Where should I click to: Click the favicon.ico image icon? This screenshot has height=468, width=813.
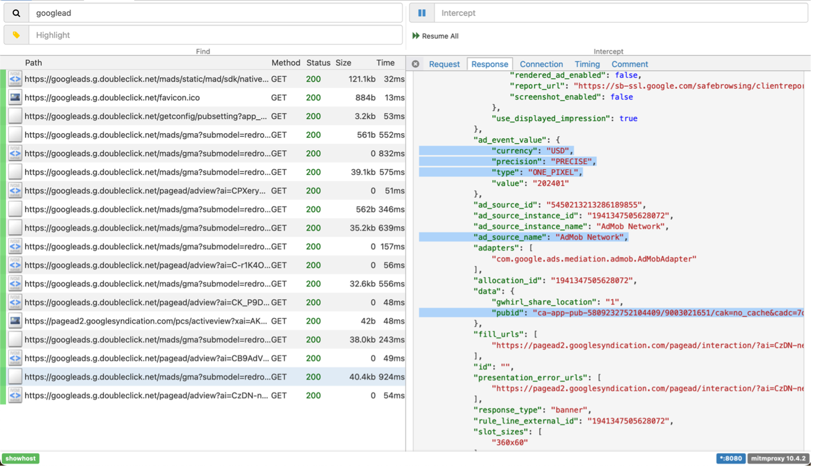click(x=15, y=98)
